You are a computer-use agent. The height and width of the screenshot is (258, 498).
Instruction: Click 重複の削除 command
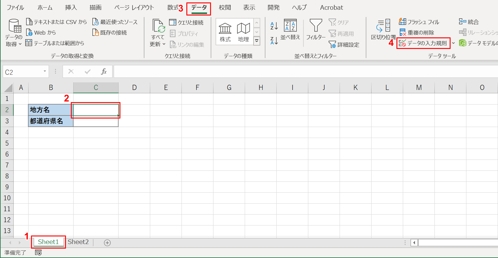pyautogui.click(x=417, y=33)
